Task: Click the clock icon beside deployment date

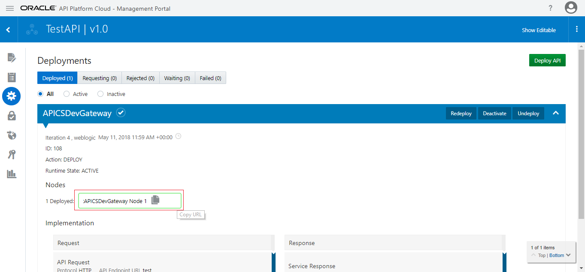Action: [x=179, y=136]
